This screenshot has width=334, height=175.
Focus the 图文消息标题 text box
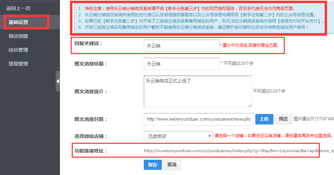(181, 64)
